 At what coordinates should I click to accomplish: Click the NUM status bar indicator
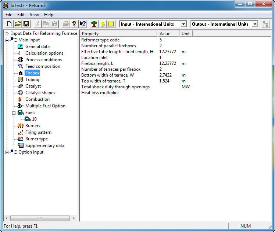[x=245, y=226]
